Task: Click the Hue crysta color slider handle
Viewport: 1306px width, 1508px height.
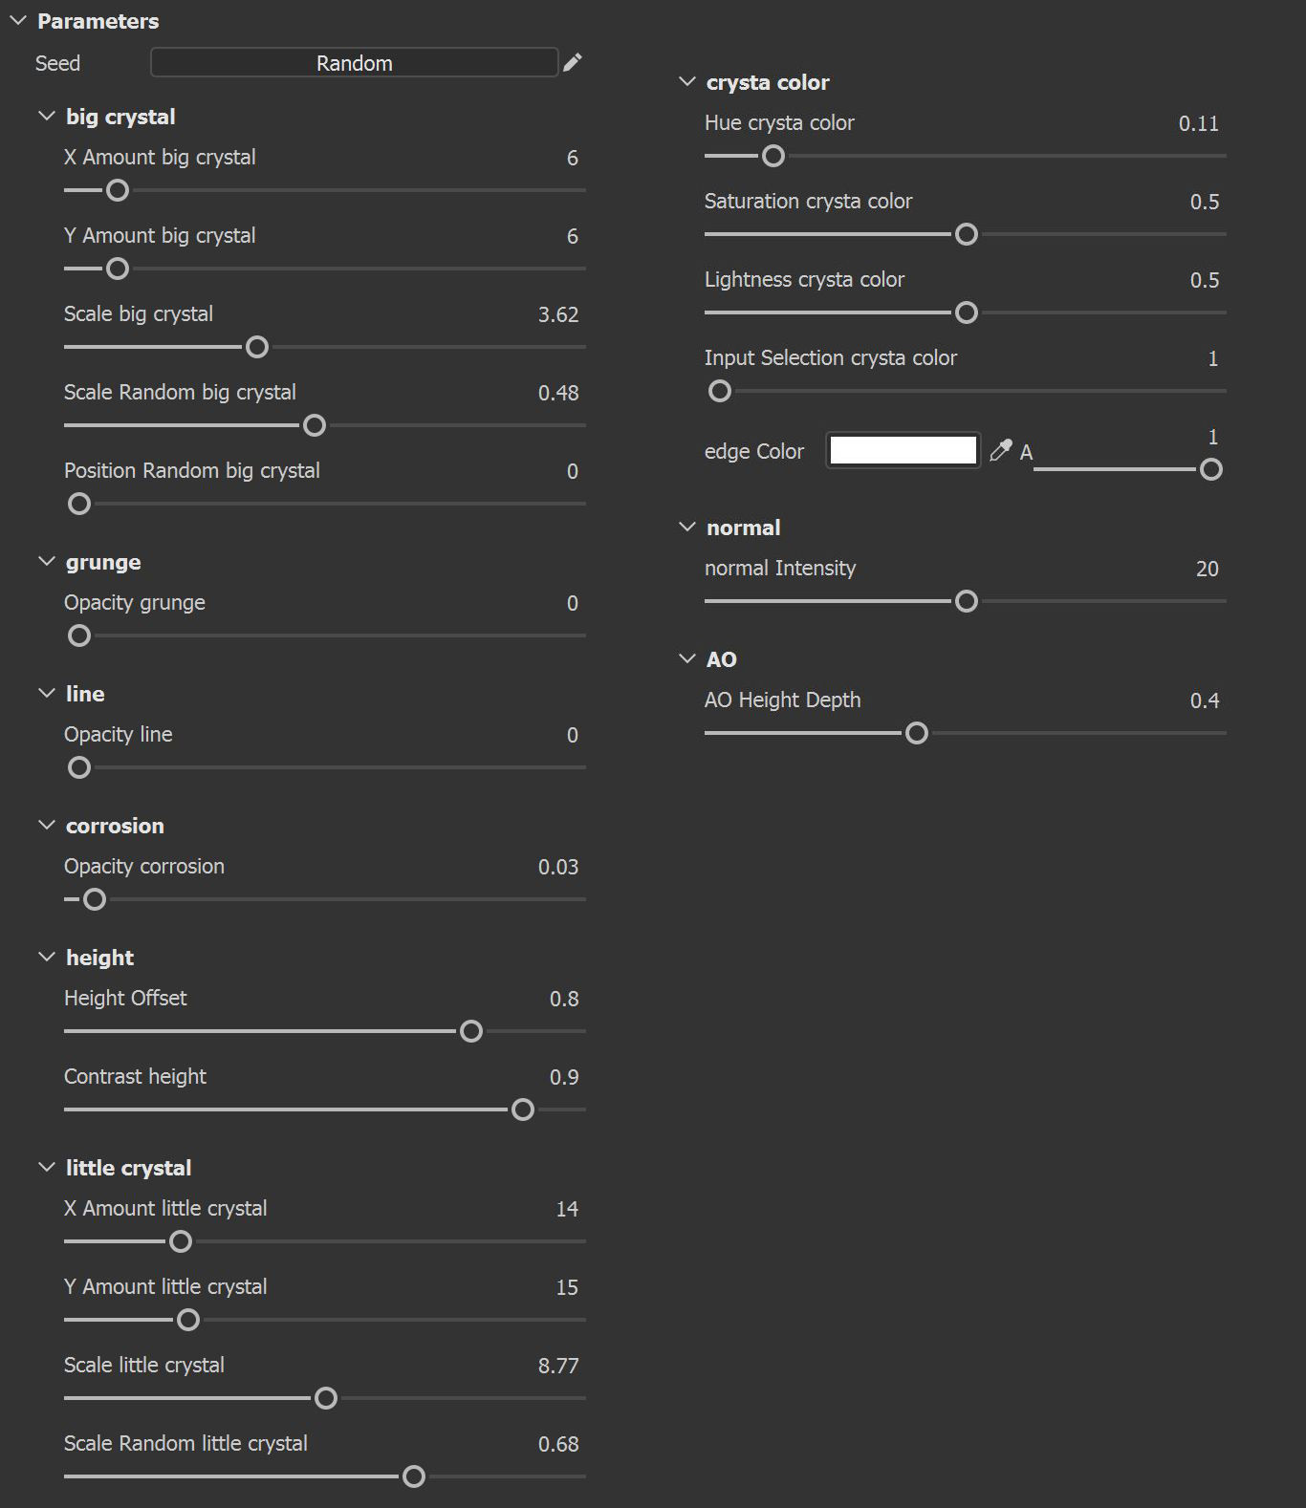Action: pyautogui.click(x=773, y=156)
